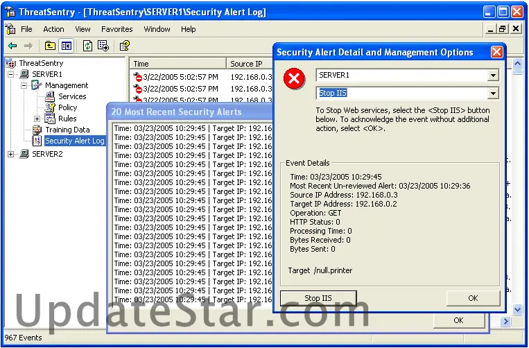Viewport: 529px width, 348px height.
Task: Open the Favorites menu
Action: (116, 29)
